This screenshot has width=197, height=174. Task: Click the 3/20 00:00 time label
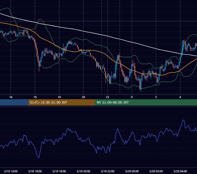click(132, 171)
